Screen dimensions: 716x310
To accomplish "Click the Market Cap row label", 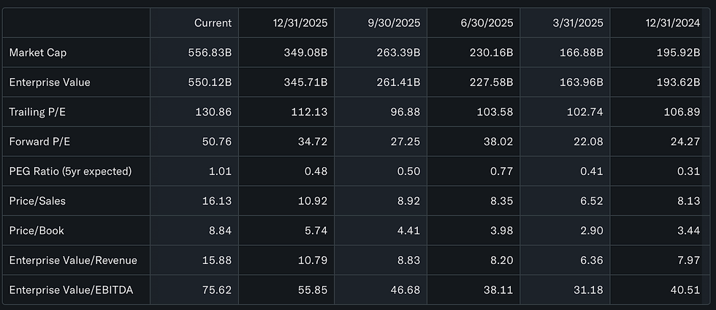I will coord(37,53).
